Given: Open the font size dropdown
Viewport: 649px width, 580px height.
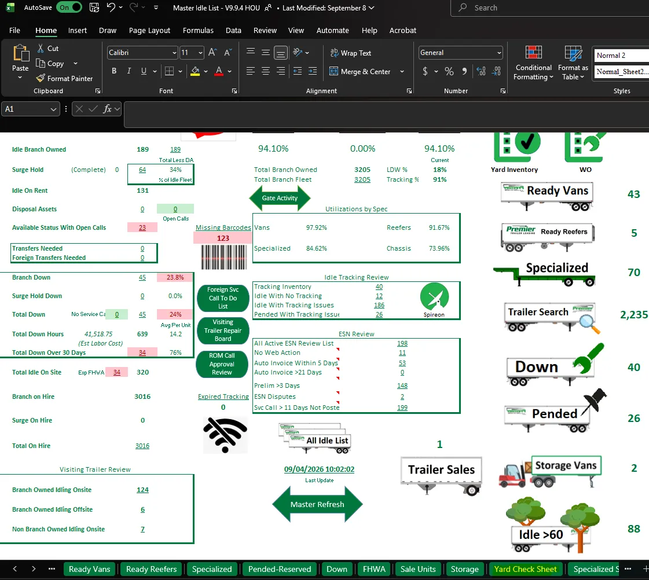Looking at the screenshot, I should (x=201, y=53).
